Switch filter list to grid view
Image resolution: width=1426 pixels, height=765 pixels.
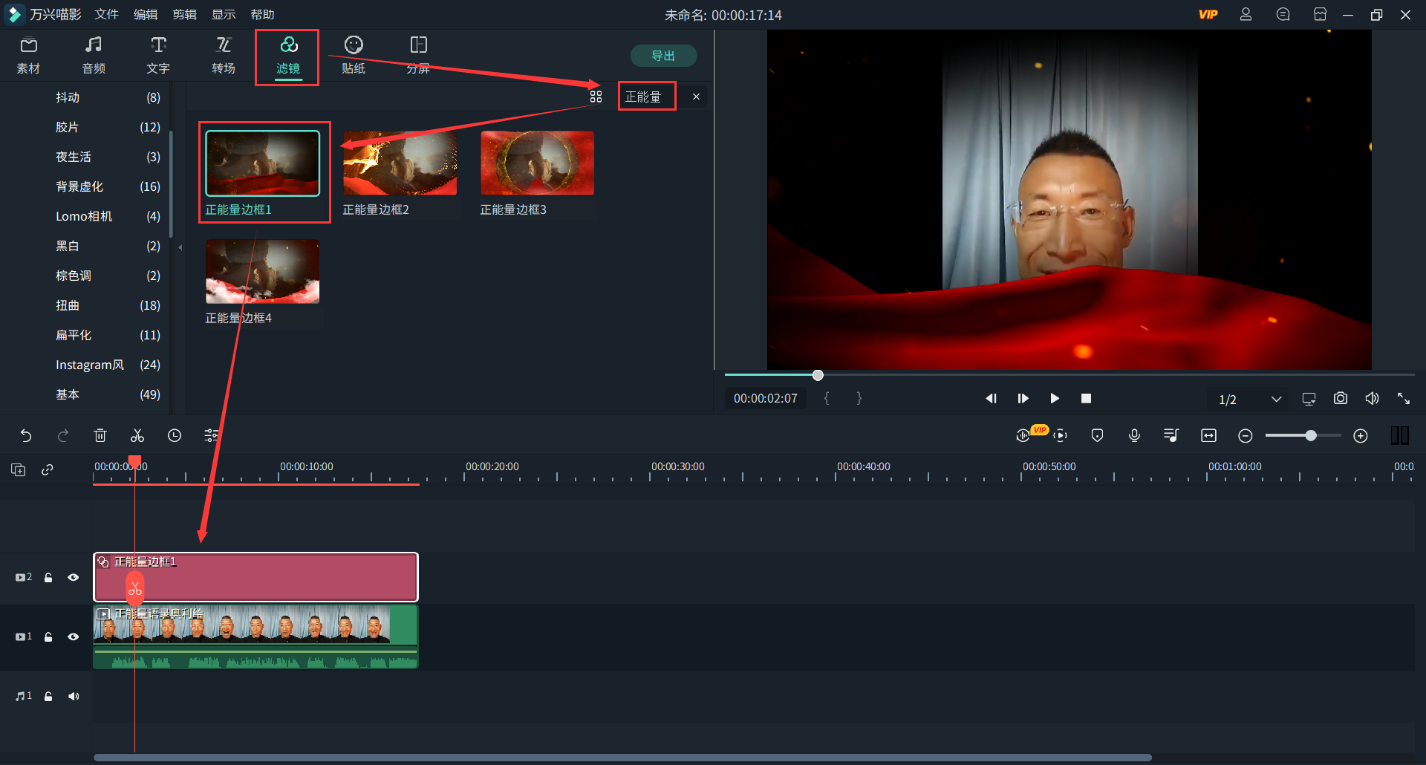point(596,97)
